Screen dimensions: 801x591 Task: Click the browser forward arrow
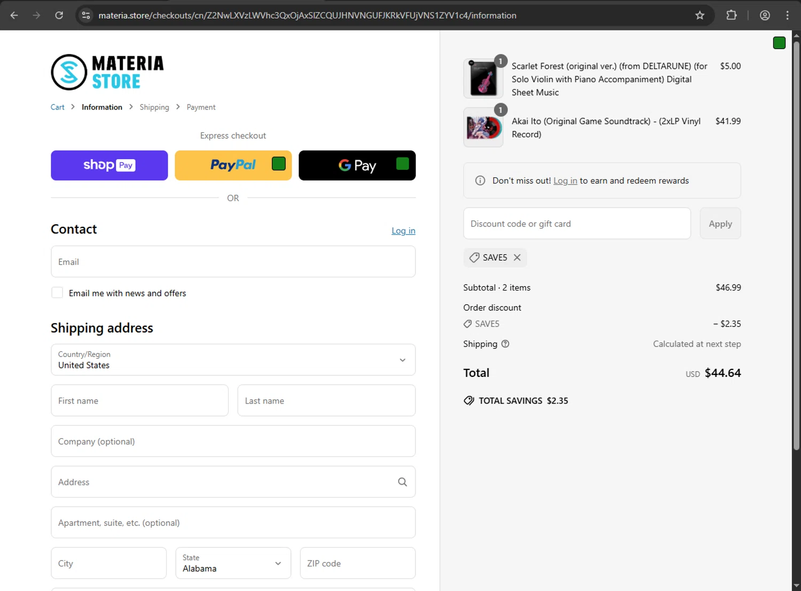pyautogui.click(x=36, y=15)
